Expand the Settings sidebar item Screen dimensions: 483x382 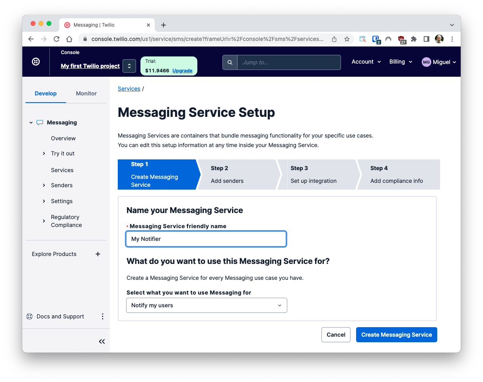[x=44, y=201]
